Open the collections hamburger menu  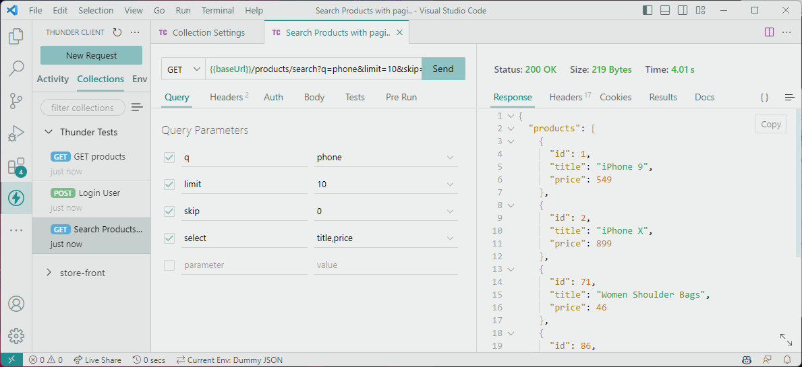136,107
